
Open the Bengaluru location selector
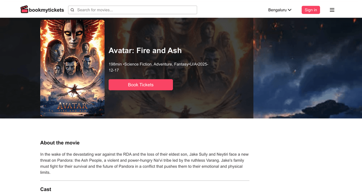(x=280, y=10)
